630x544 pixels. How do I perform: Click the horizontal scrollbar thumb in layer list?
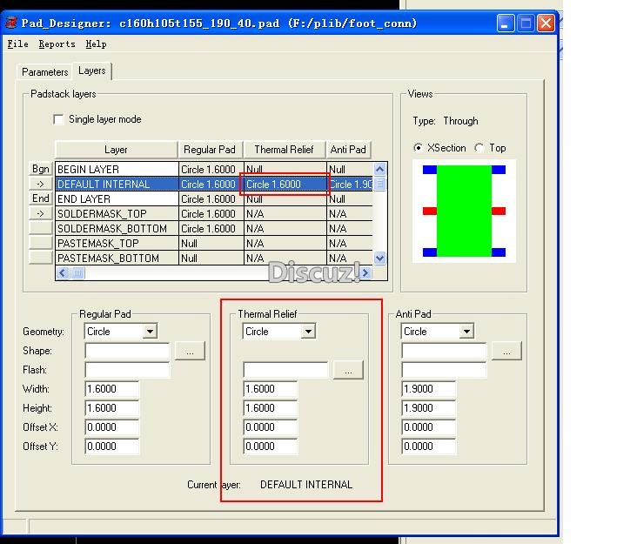pyautogui.click(x=77, y=273)
